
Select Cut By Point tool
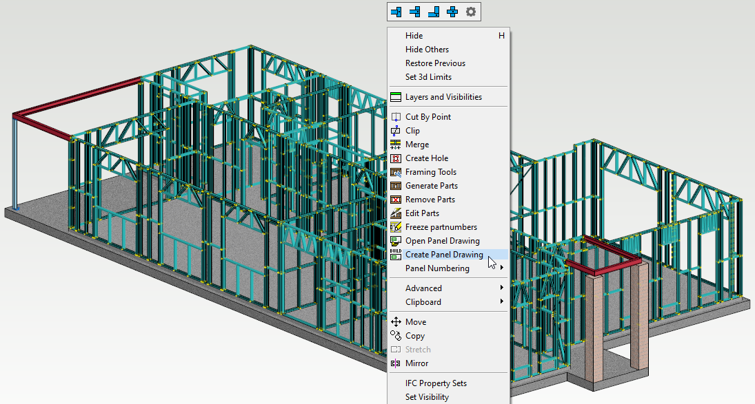pyautogui.click(x=427, y=117)
